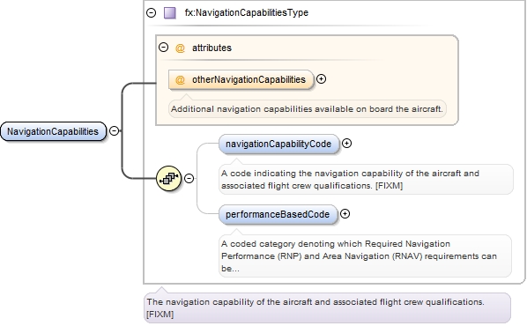
Task: Collapse the NavigationCapabilities root node
Action: click(x=115, y=130)
